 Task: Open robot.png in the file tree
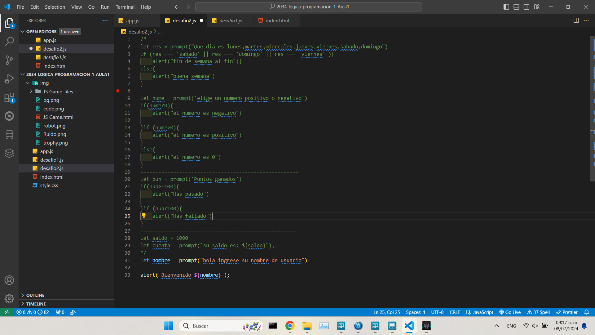[x=54, y=126]
